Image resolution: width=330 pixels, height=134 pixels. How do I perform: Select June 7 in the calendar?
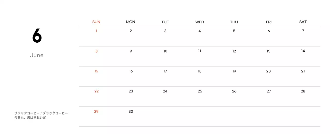(x=303, y=31)
